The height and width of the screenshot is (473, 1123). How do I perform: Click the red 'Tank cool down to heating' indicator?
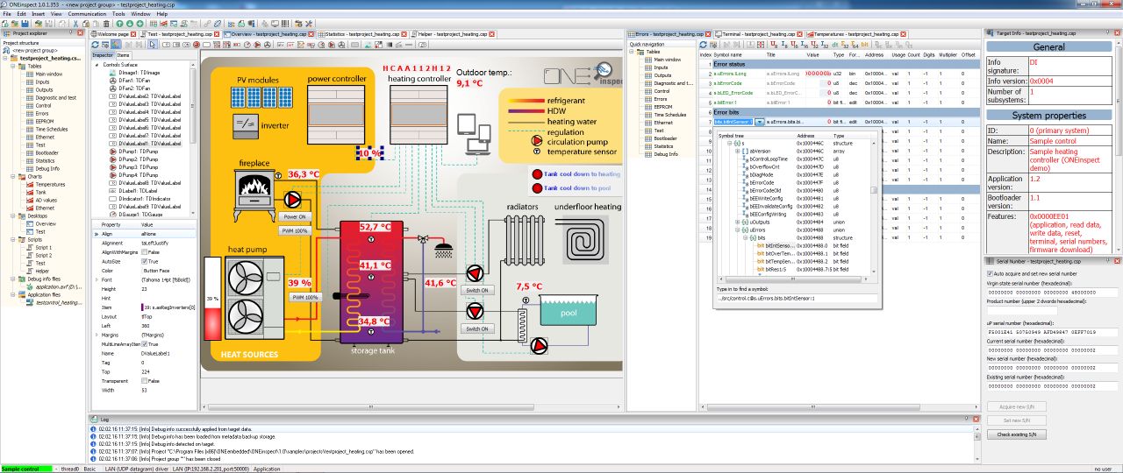click(x=537, y=174)
